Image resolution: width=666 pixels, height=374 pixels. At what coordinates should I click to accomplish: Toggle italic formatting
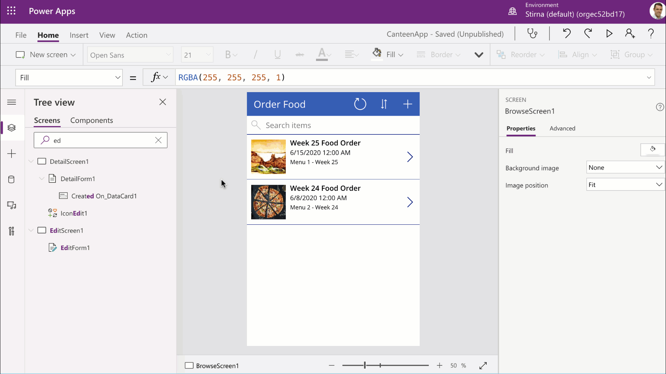point(255,55)
